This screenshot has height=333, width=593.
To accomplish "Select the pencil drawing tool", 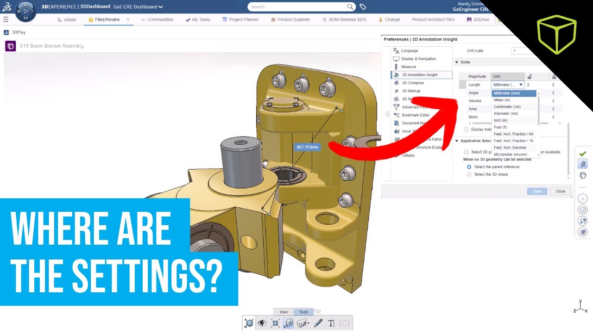I will click(x=318, y=323).
